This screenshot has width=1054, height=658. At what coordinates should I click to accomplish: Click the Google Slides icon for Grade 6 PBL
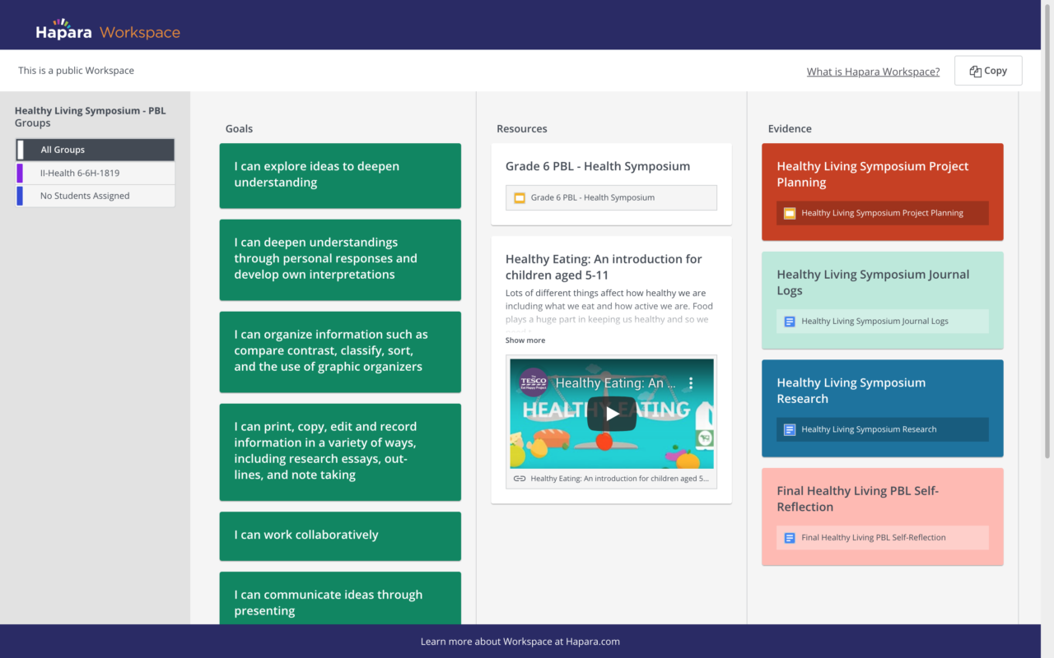(x=520, y=197)
